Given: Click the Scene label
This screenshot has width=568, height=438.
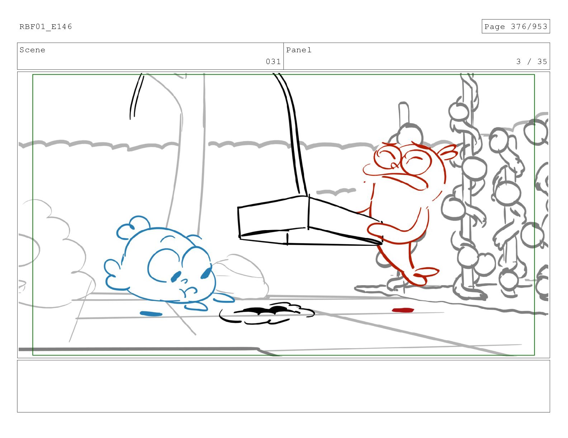Looking at the screenshot, I should (32, 50).
